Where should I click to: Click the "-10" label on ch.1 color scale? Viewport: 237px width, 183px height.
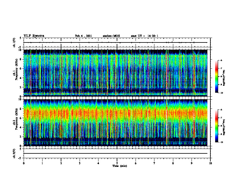(x=221, y=93)
